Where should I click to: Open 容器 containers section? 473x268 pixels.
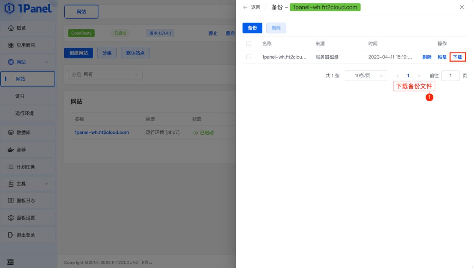pos(28,150)
